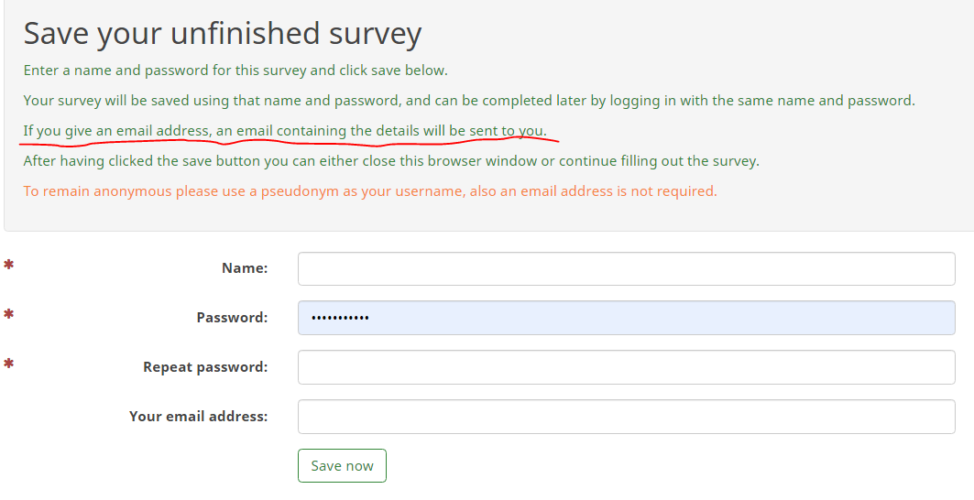Click the red asterisk beside Name
Image resolution: width=974 pixels, height=500 pixels.
[9, 266]
